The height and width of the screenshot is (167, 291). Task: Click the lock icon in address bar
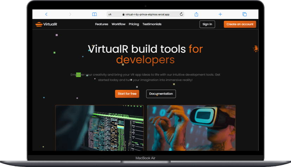point(123,14)
